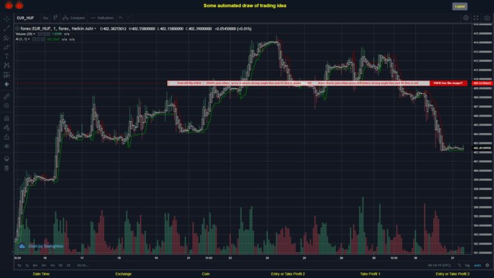Click the second red logo icon
494x278 pixels.
pos(19,5)
